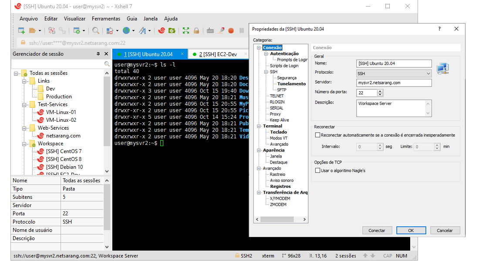Select Teclado in category tree
The height and width of the screenshot is (261, 479).
pos(278,132)
